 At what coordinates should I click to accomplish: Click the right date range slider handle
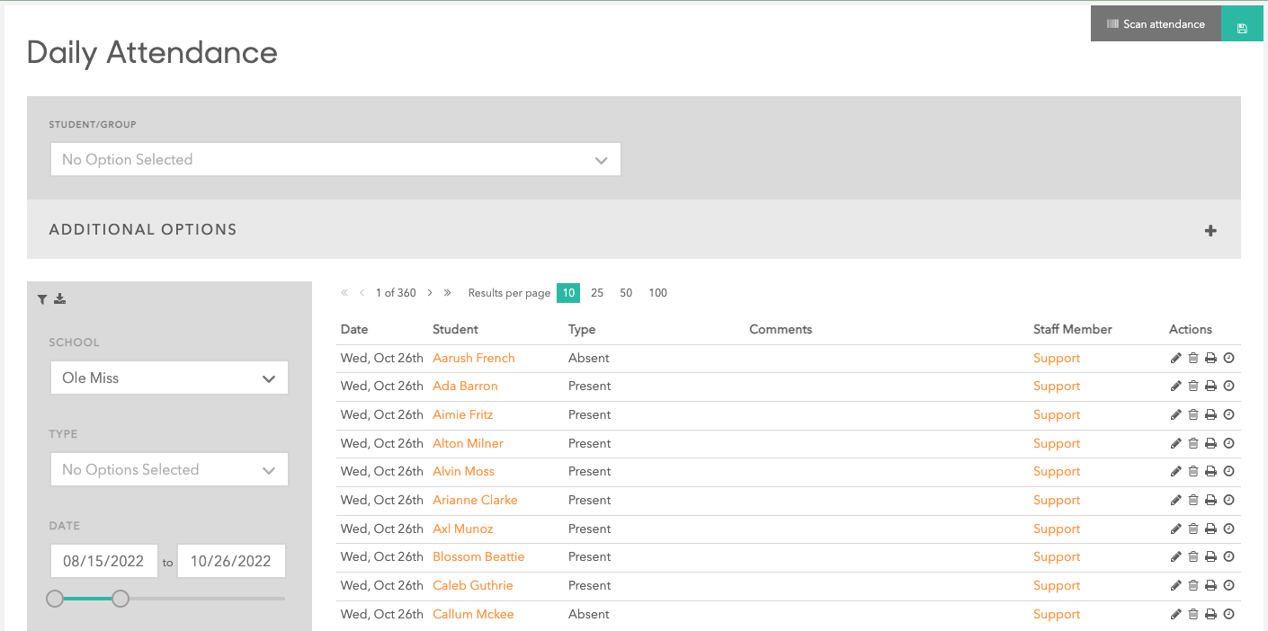pos(121,599)
